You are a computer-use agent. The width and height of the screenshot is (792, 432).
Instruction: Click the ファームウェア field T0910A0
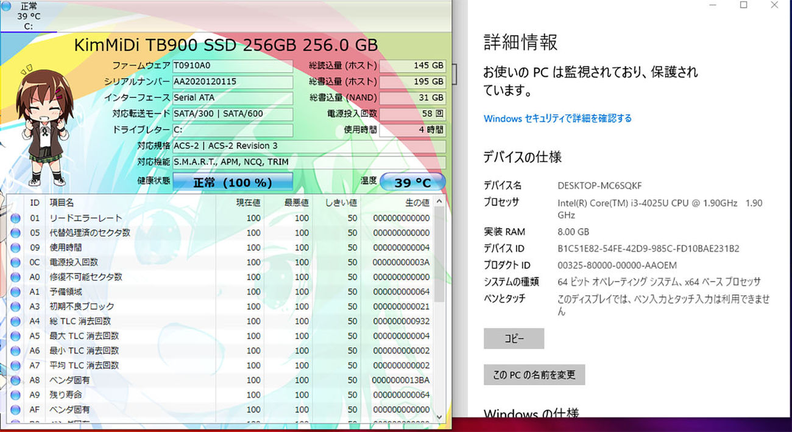[233, 66]
